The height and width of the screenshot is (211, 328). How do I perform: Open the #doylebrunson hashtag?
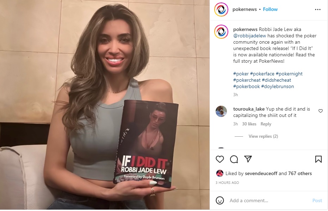tap(278, 86)
